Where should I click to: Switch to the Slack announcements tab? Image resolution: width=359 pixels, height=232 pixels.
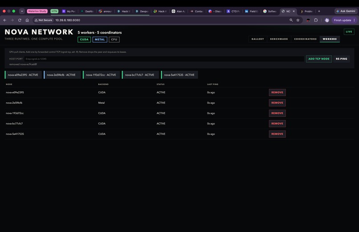tap(106, 11)
